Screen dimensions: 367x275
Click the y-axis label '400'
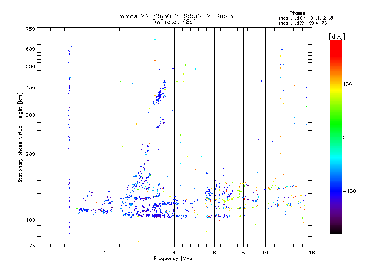[30, 88]
